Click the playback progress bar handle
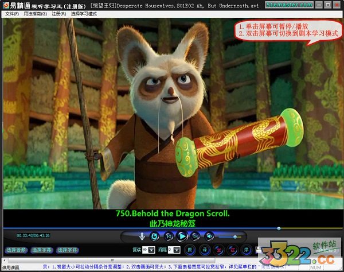 tap(279, 228)
